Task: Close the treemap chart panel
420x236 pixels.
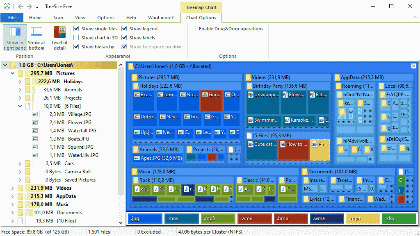Action: point(413,66)
